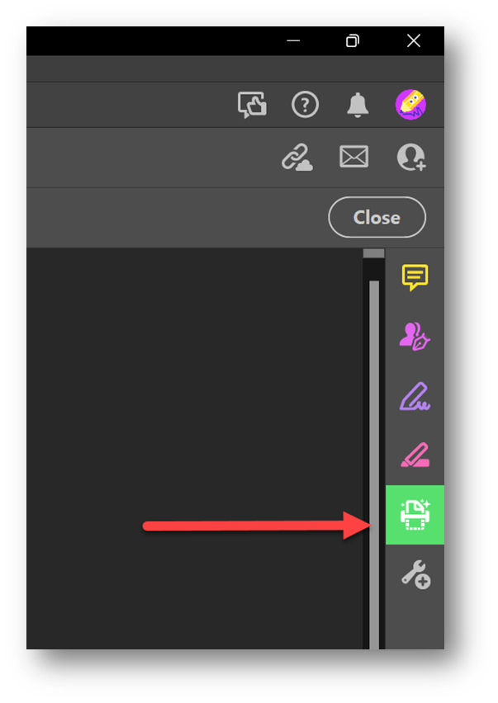
Task: Open Help with the question mark icon
Action: point(305,105)
